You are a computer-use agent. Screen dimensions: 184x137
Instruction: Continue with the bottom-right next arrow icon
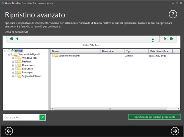click(x=175, y=131)
